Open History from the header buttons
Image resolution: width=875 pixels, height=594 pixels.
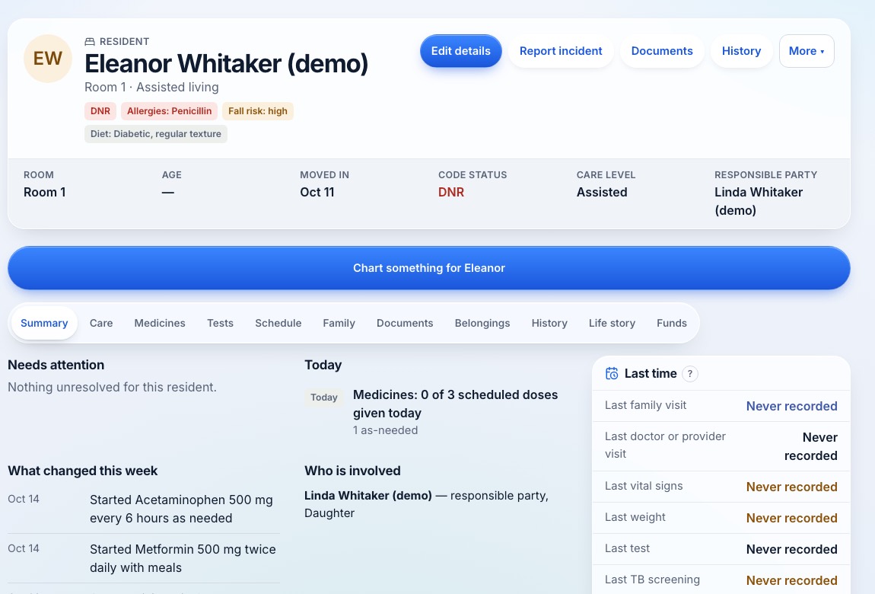click(x=741, y=51)
